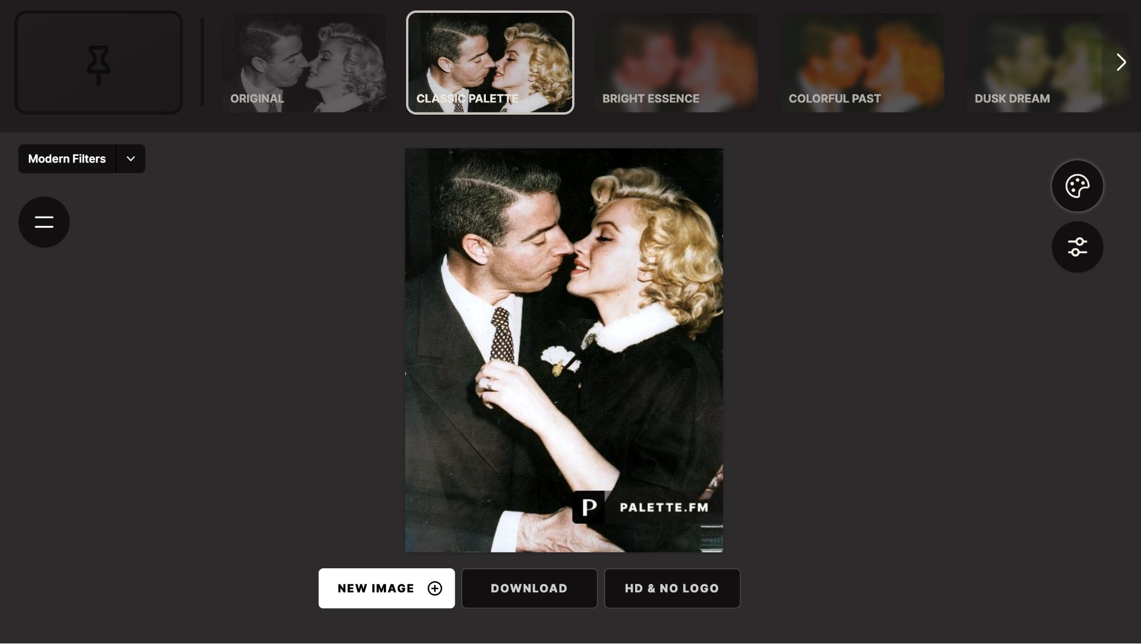Select BRIGHT ESSENCE filter thumbnail
Viewport: 1141px width, 644px height.
(x=675, y=62)
